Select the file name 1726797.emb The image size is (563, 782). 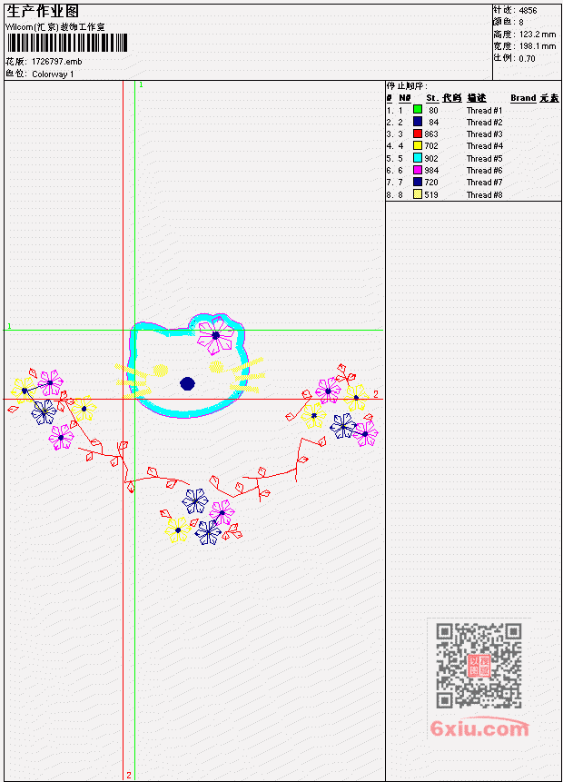point(57,62)
